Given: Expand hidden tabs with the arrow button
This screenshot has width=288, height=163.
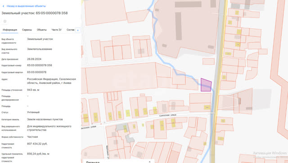Looking at the screenshot, I should [78, 30].
